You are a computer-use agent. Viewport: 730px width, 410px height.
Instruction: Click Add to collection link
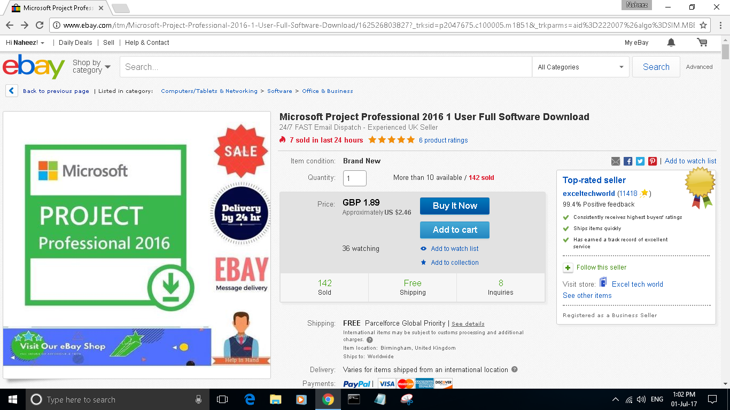pyautogui.click(x=455, y=263)
